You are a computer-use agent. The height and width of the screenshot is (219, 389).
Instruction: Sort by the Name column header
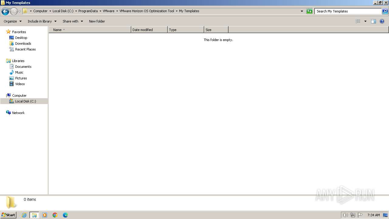pyautogui.click(x=90, y=30)
